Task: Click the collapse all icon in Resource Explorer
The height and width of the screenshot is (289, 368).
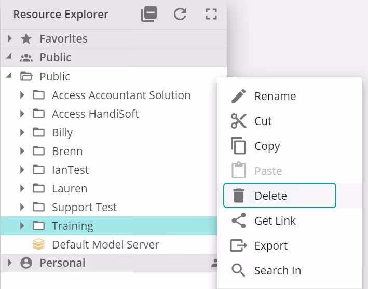Action: point(149,15)
